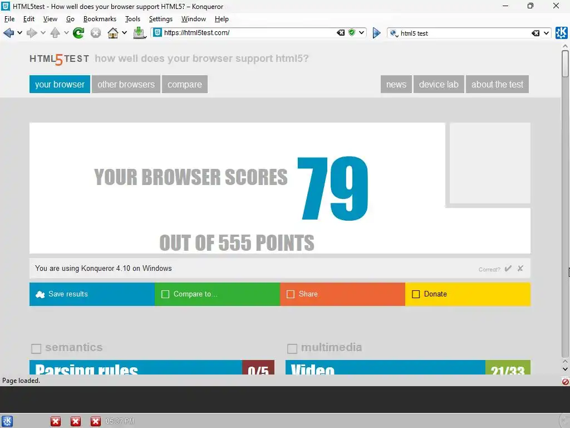Image resolution: width=570 pixels, height=428 pixels.
Task: Mark detection wrong with the X icon
Action: 520,269
